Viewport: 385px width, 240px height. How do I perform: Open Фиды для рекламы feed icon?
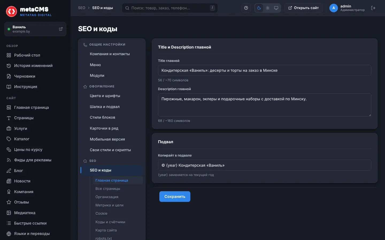tap(9, 160)
